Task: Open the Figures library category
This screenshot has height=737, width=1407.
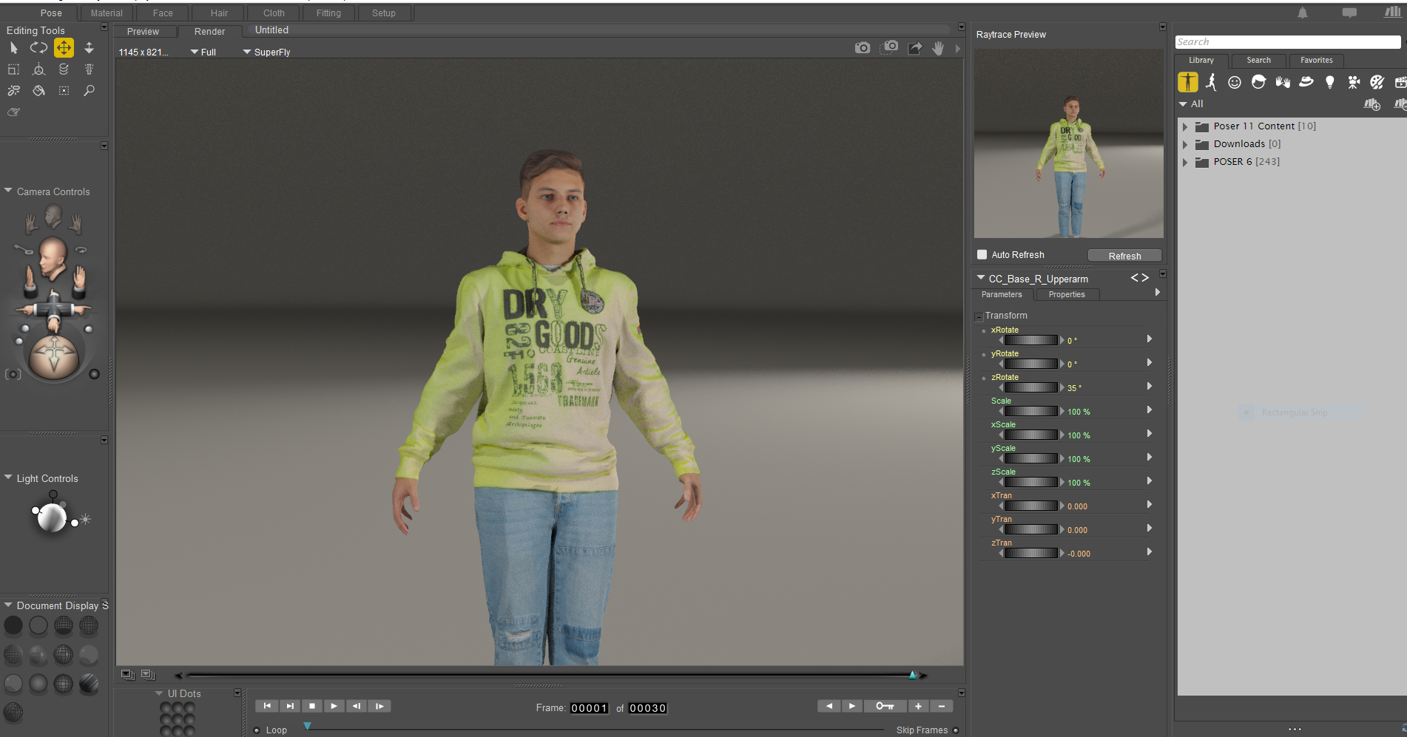Action: pos(1188,82)
